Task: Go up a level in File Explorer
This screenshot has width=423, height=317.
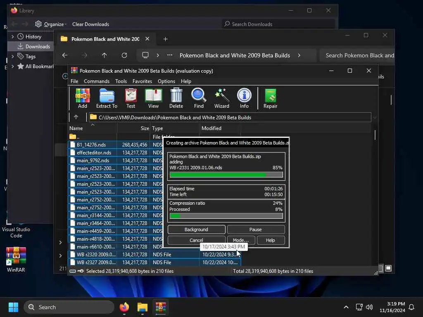Action: click(x=105, y=55)
